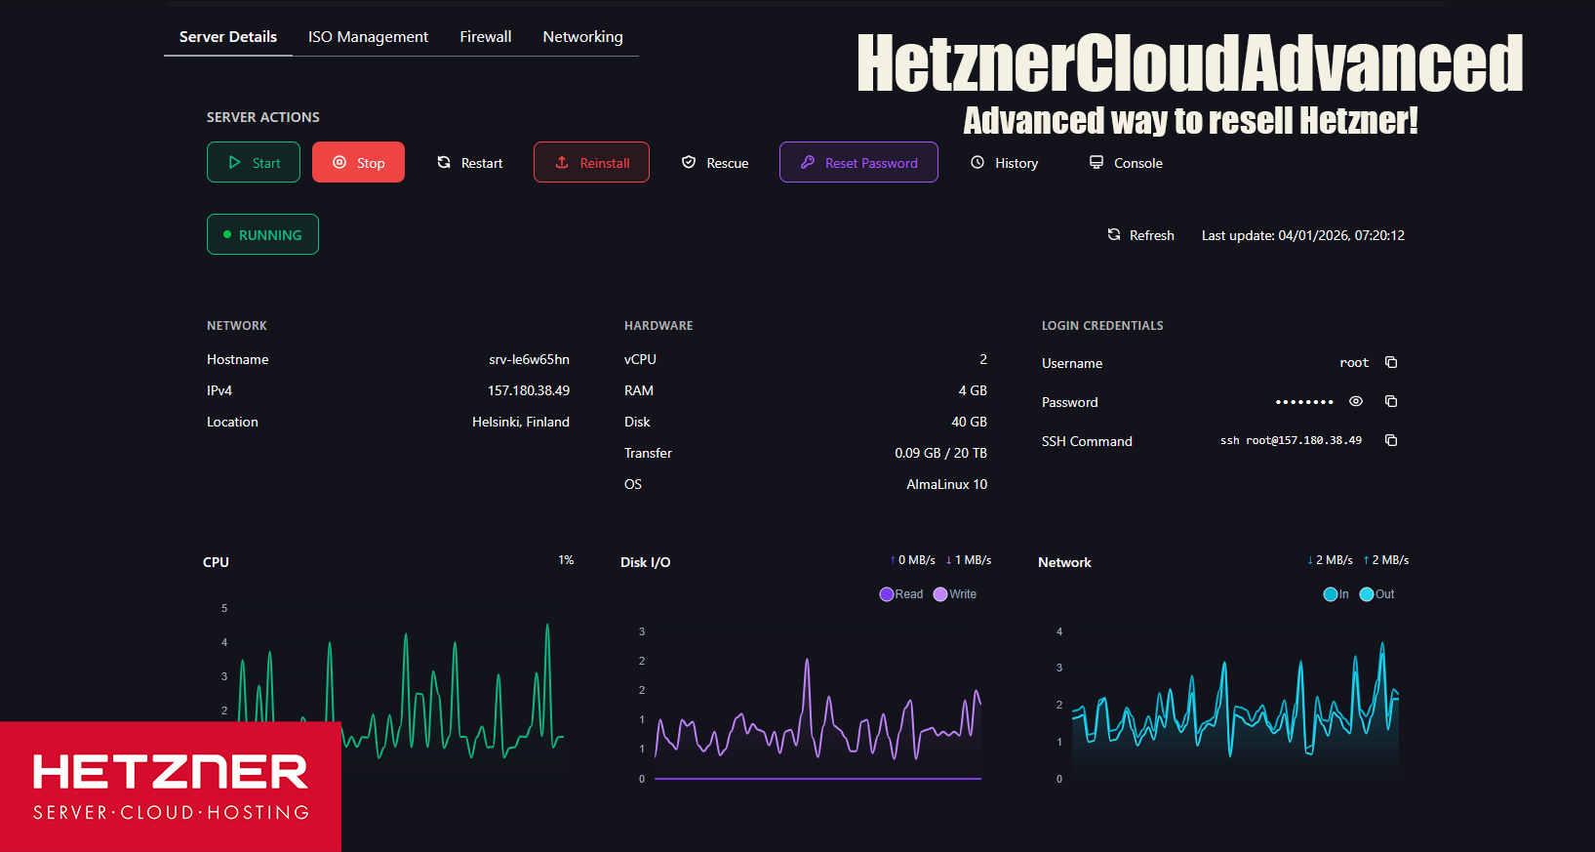1595x852 pixels.
Task: Copy the root username
Action: coord(1391,362)
